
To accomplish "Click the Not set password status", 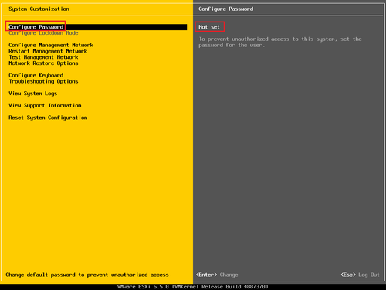I will pyautogui.click(x=209, y=27).
